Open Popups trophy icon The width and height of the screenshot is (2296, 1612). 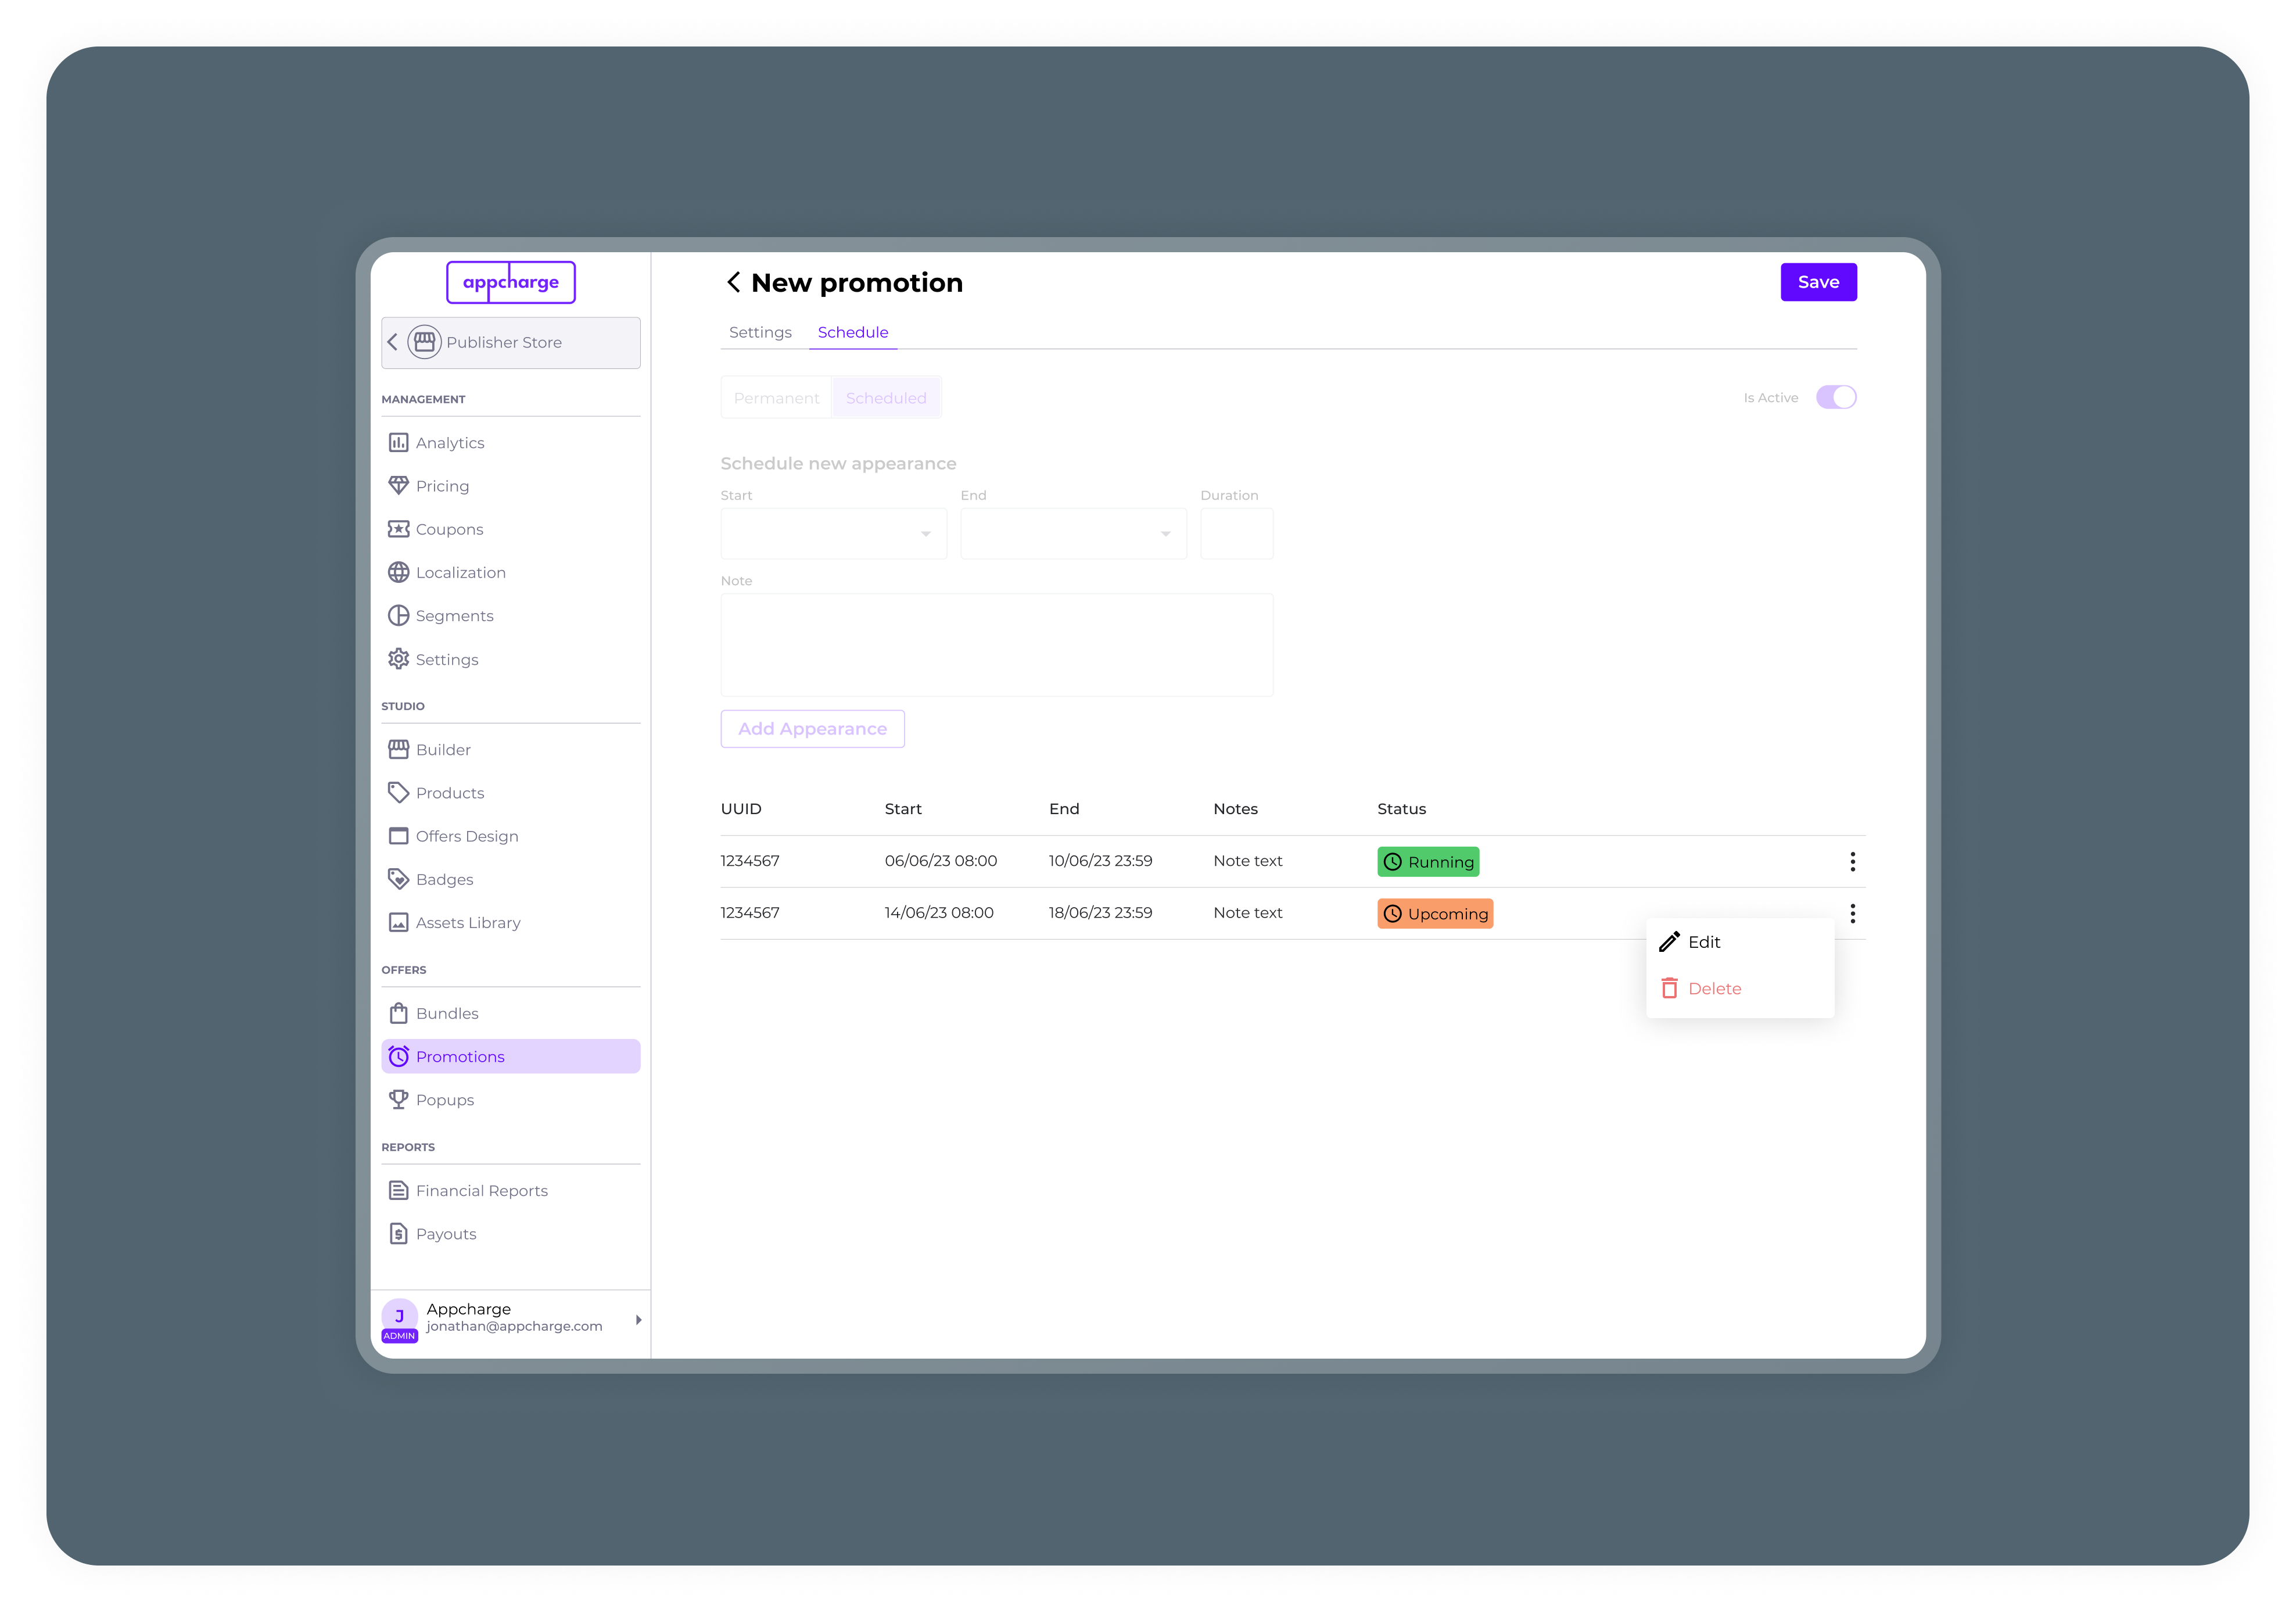[398, 1099]
